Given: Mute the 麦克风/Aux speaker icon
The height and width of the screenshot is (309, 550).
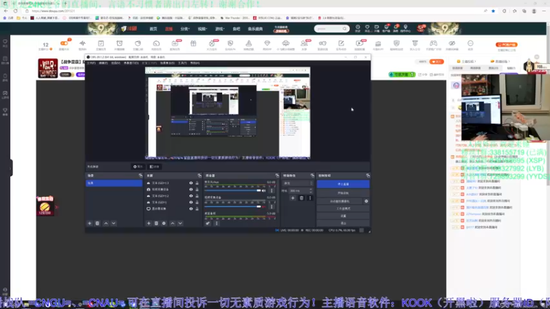Looking at the screenshot, I should coord(264,191).
